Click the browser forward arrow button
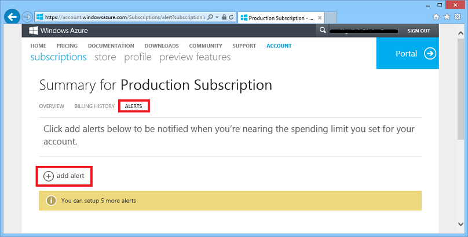The image size is (468, 237). click(27, 17)
